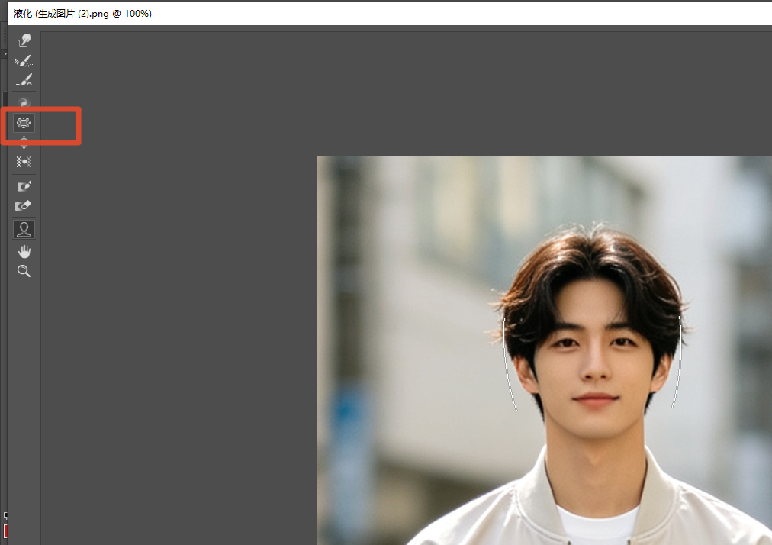This screenshot has height=545, width=772.
Task: Select the Twirl Clockwise tool
Action: pyautogui.click(x=24, y=102)
